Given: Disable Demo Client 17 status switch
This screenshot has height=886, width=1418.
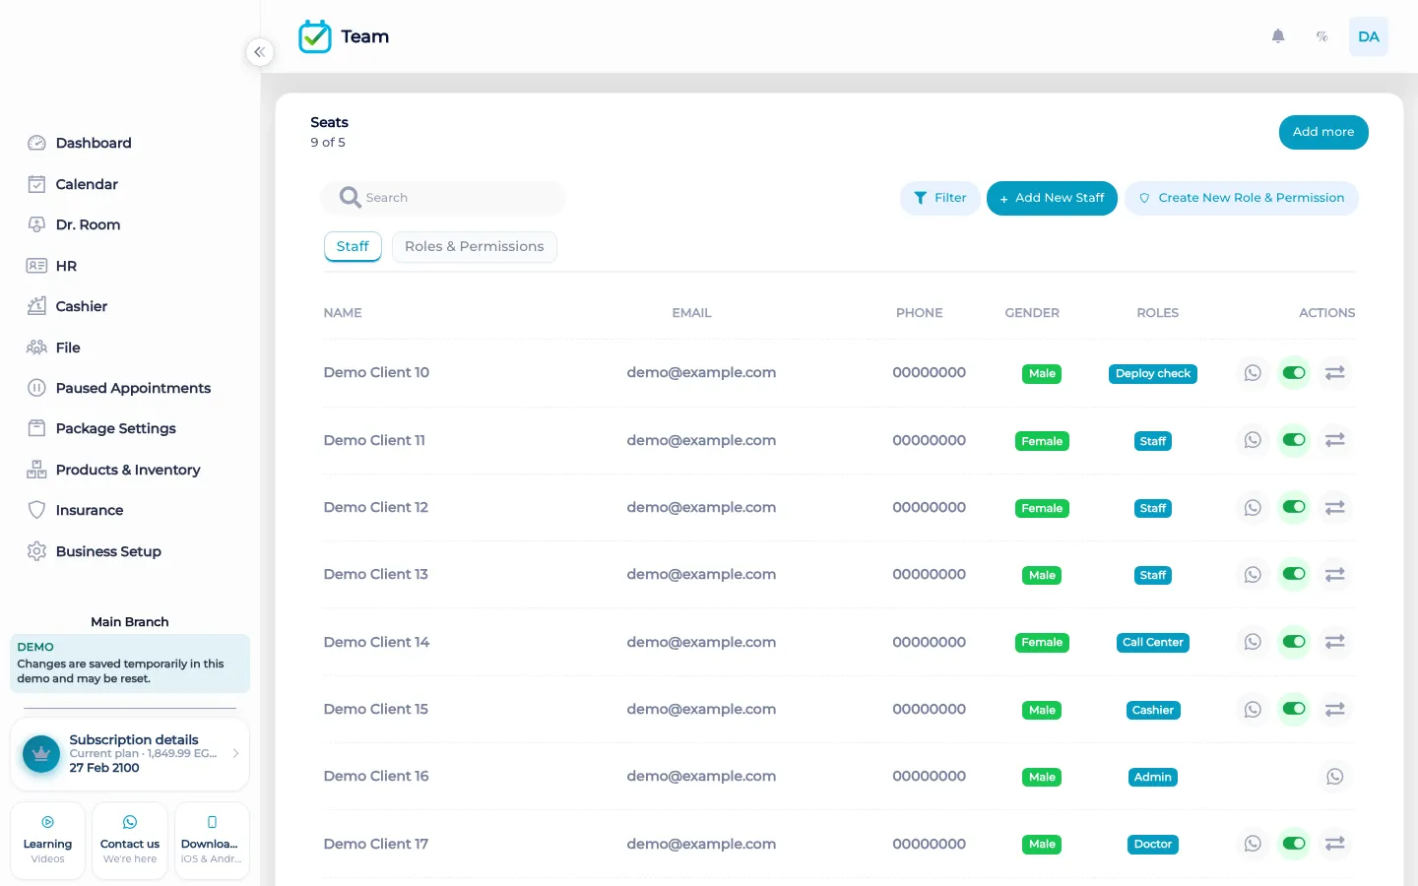Looking at the screenshot, I should click(1294, 844).
